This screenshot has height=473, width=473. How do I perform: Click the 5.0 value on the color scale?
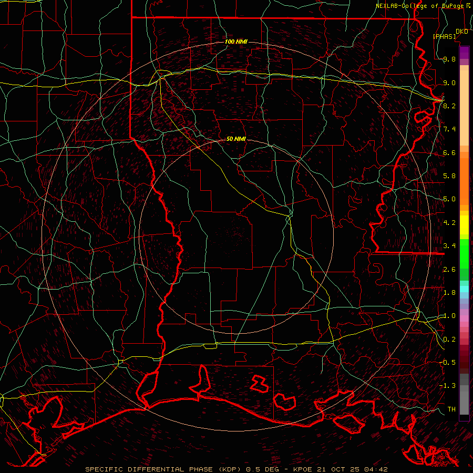pos(449,199)
